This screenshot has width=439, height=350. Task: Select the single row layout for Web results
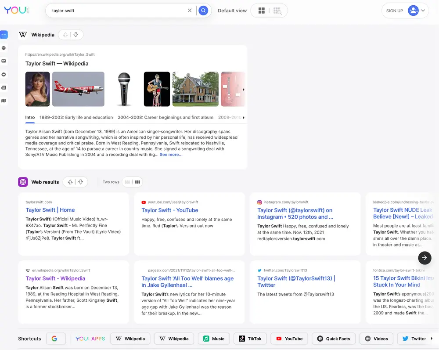click(x=128, y=182)
